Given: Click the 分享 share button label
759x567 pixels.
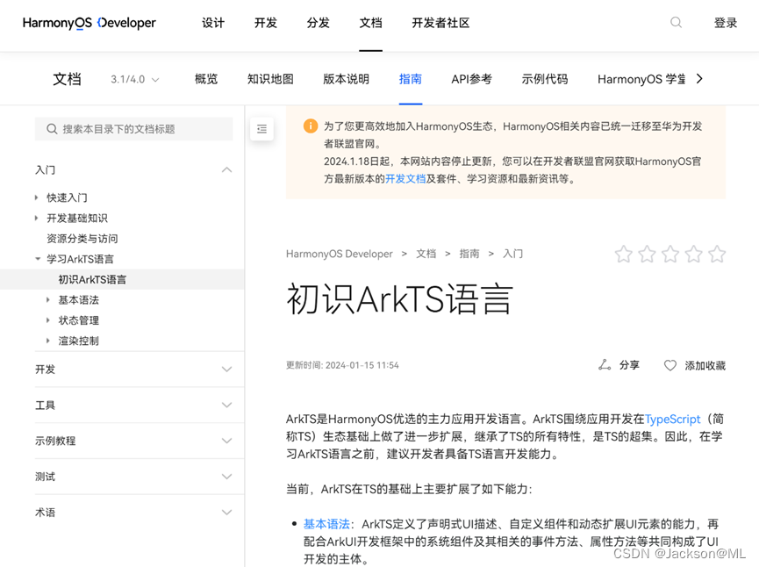Looking at the screenshot, I should click(629, 365).
